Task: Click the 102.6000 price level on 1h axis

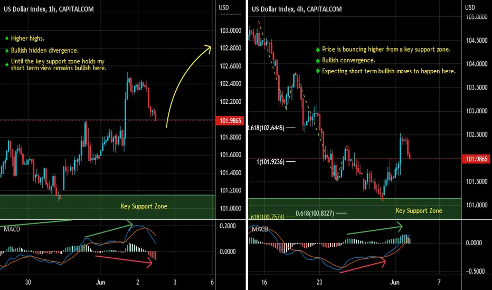Action: pyautogui.click(x=231, y=66)
